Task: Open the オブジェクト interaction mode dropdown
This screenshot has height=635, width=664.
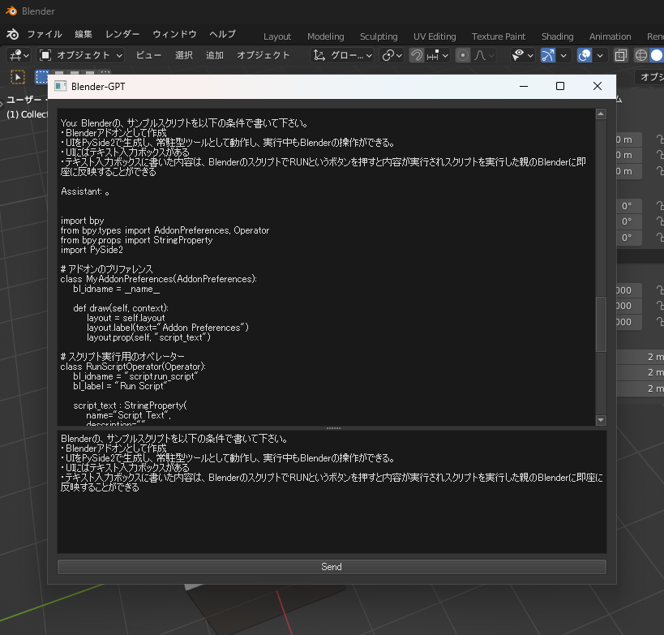Action: (x=80, y=55)
